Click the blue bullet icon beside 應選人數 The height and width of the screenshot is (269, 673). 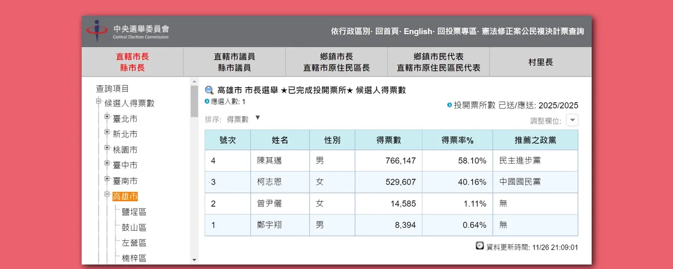[207, 101]
